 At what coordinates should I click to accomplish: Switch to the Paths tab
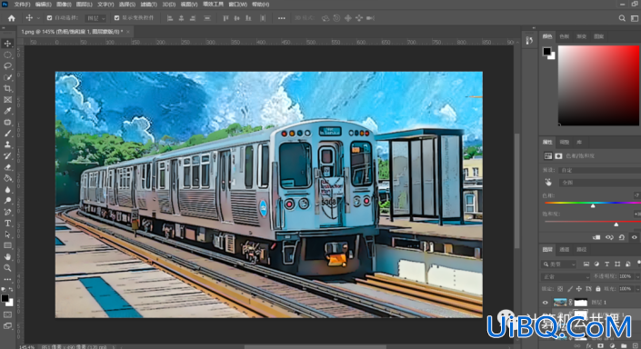tap(581, 249)
